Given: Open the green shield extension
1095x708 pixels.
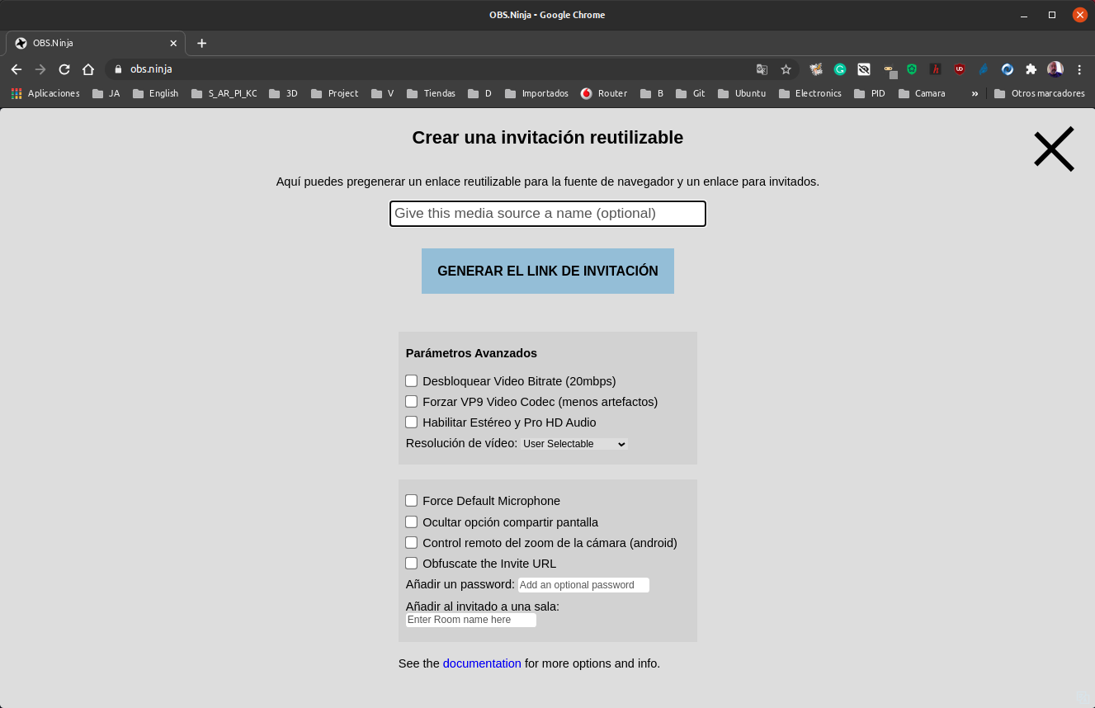Looking at the screenshot, I should pos(912,69).
